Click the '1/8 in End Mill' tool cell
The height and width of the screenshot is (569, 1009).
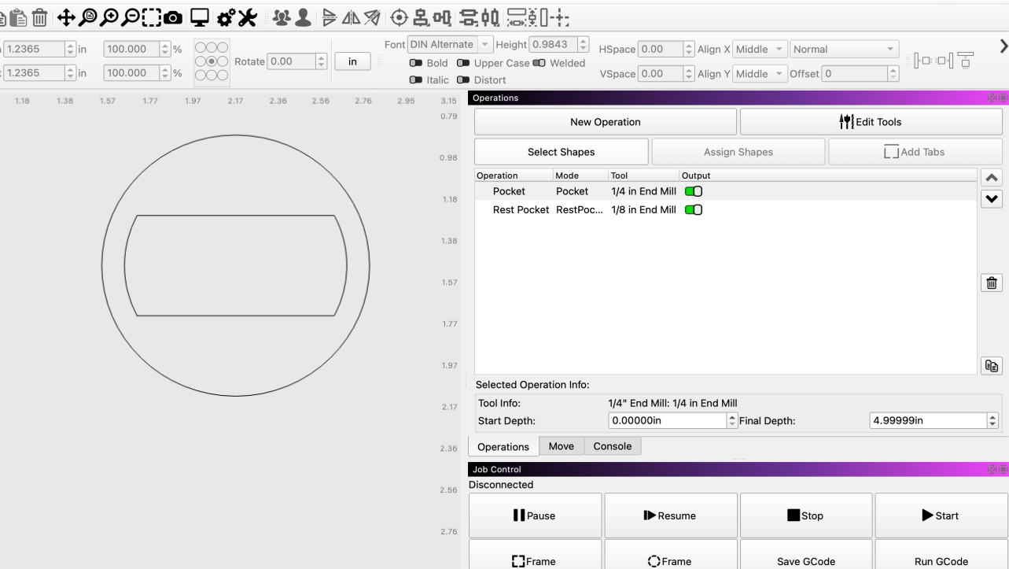point(643,210)
